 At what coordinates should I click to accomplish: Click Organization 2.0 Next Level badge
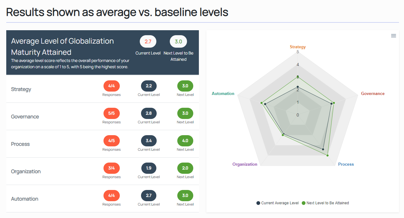point(185,168)
